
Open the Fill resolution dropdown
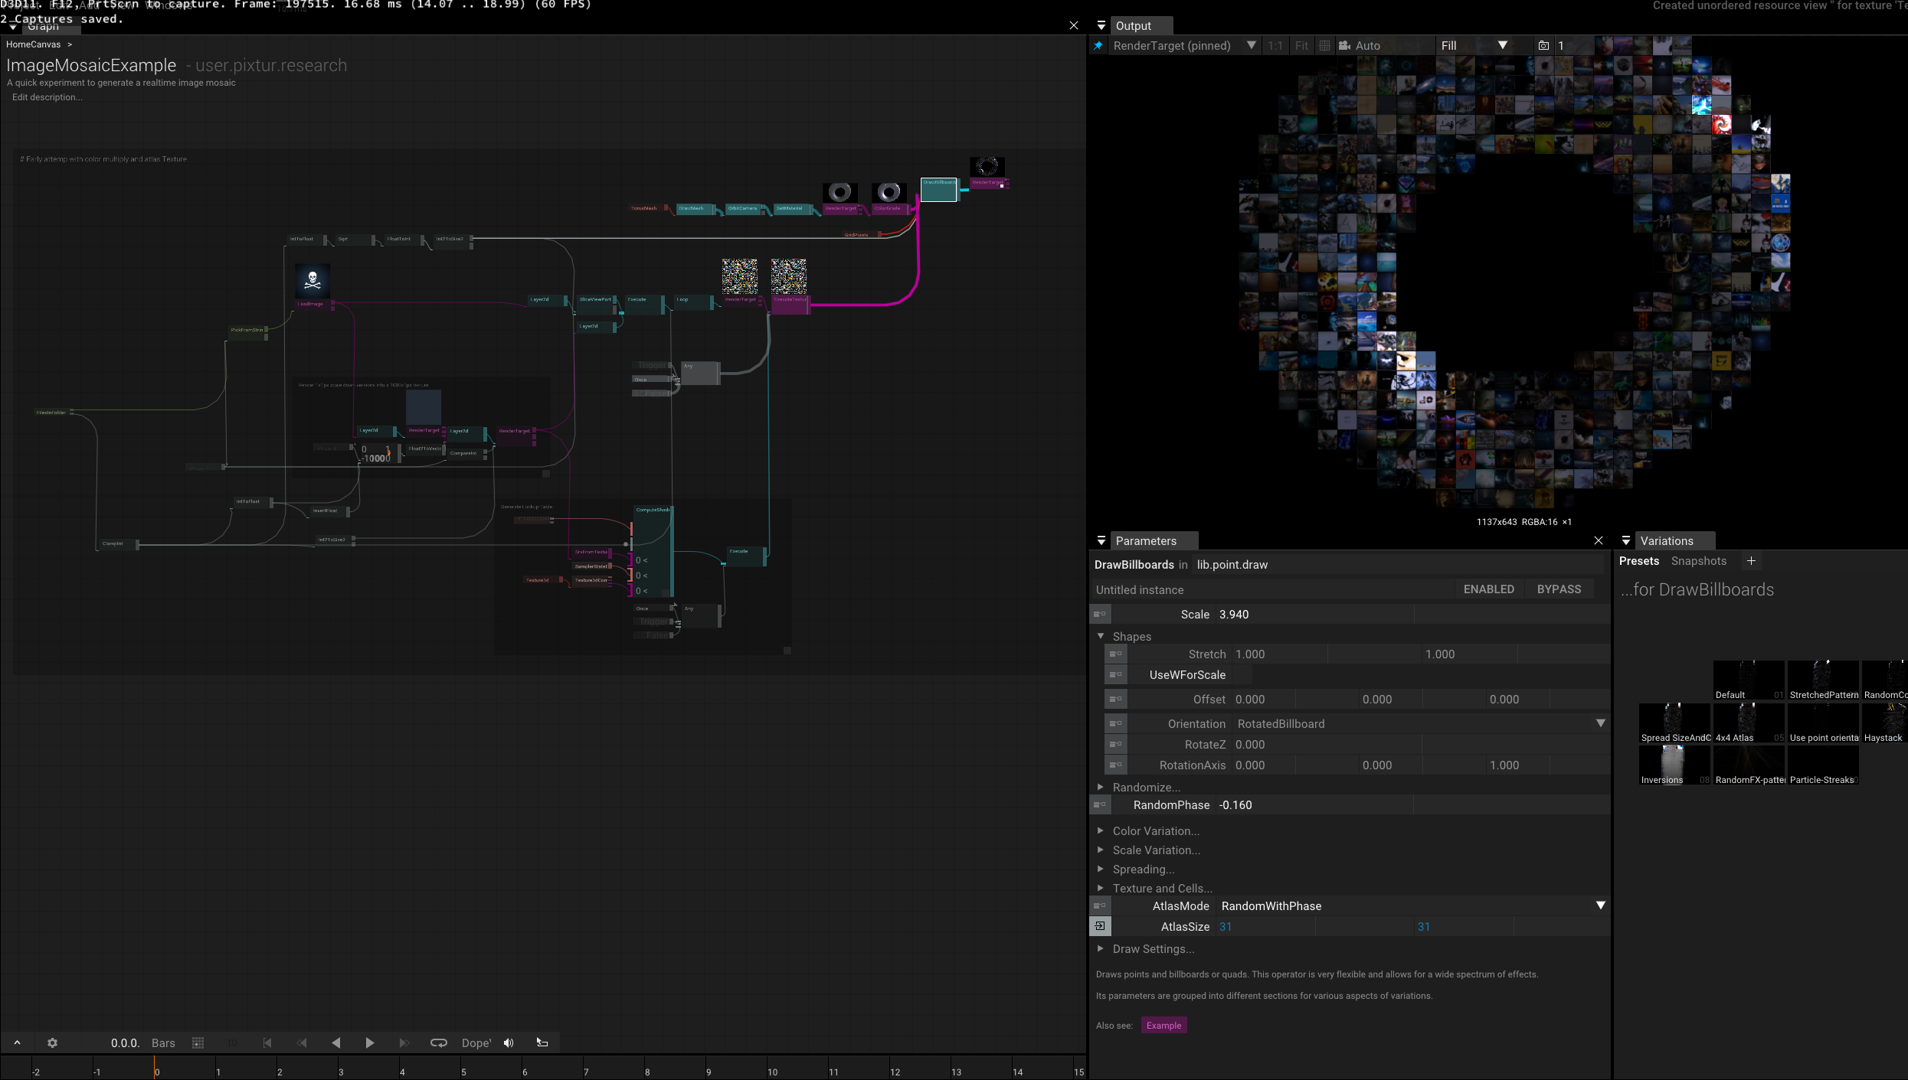coord(1474,46)
